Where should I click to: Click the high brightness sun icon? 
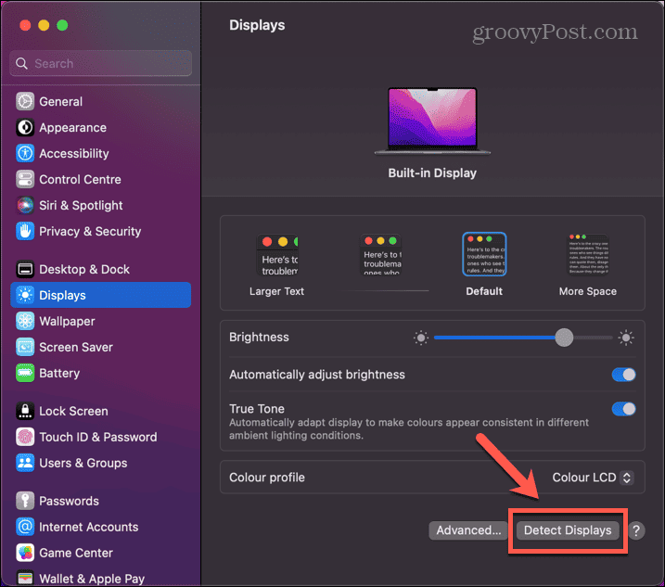[625, 338]
